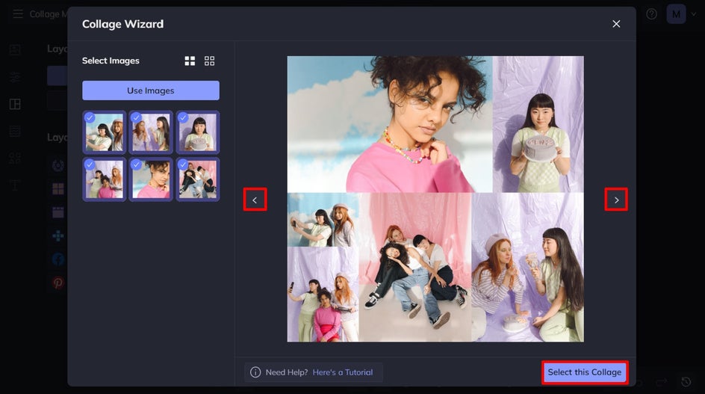Select the three girls purple backdrop thumbnail
The height and width of the screenshot is (394, 705).
105,179
